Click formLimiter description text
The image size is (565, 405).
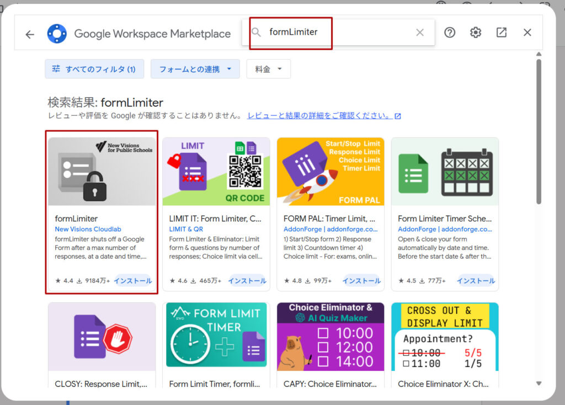coord(100,248)
